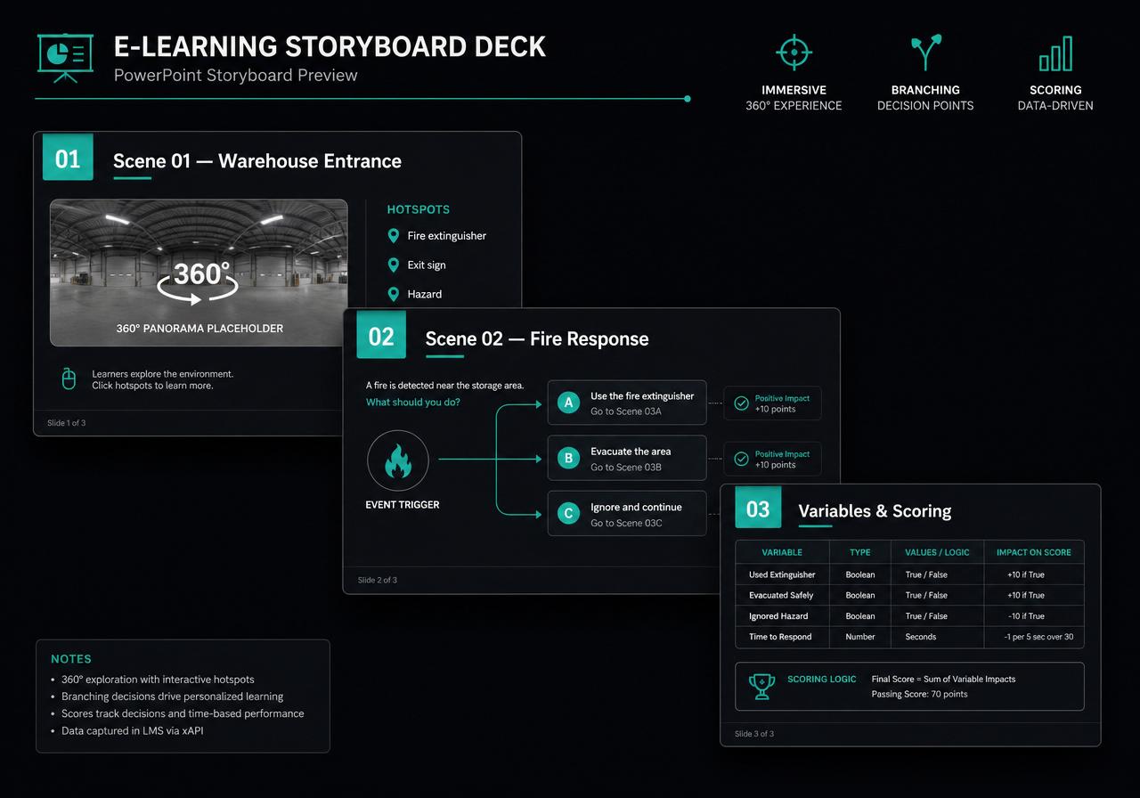Click 'Final Score = Sum of Variable Impacts'
Image resolution: width=1140 pixels, height=798 pixels.
coord(943,679)
